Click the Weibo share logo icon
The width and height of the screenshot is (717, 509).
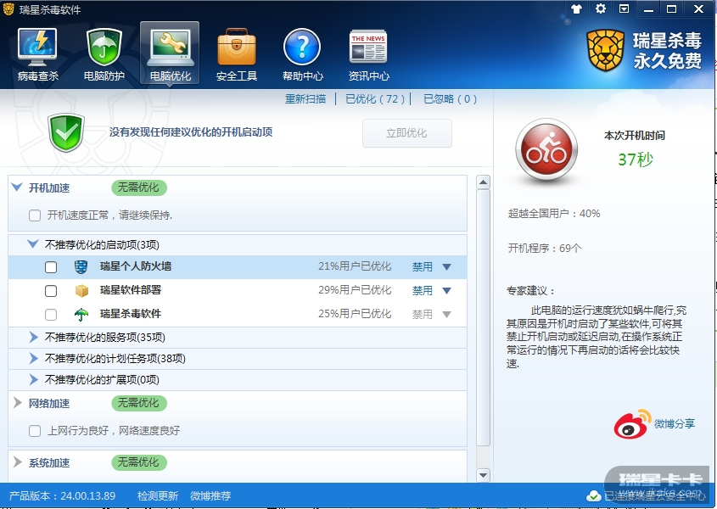coord(632,424)
